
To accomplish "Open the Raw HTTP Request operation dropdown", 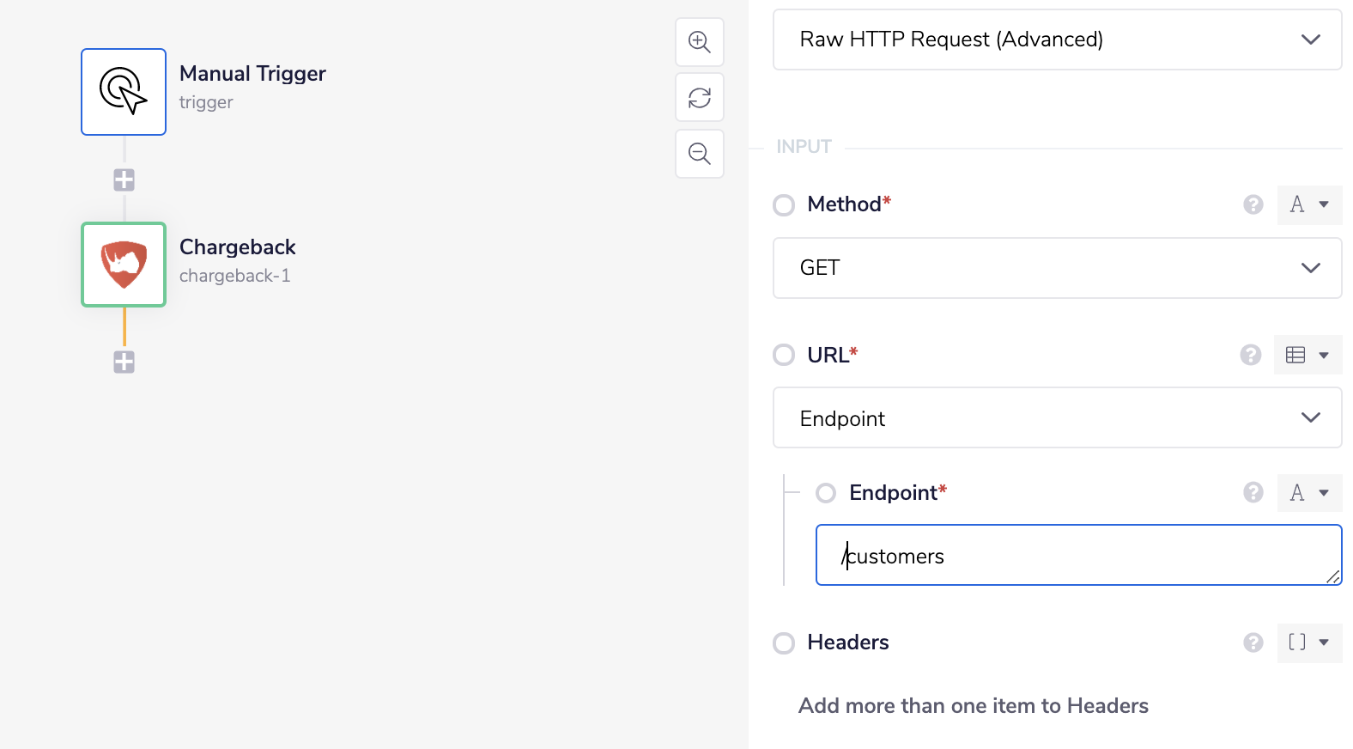I will [1057, 40].
